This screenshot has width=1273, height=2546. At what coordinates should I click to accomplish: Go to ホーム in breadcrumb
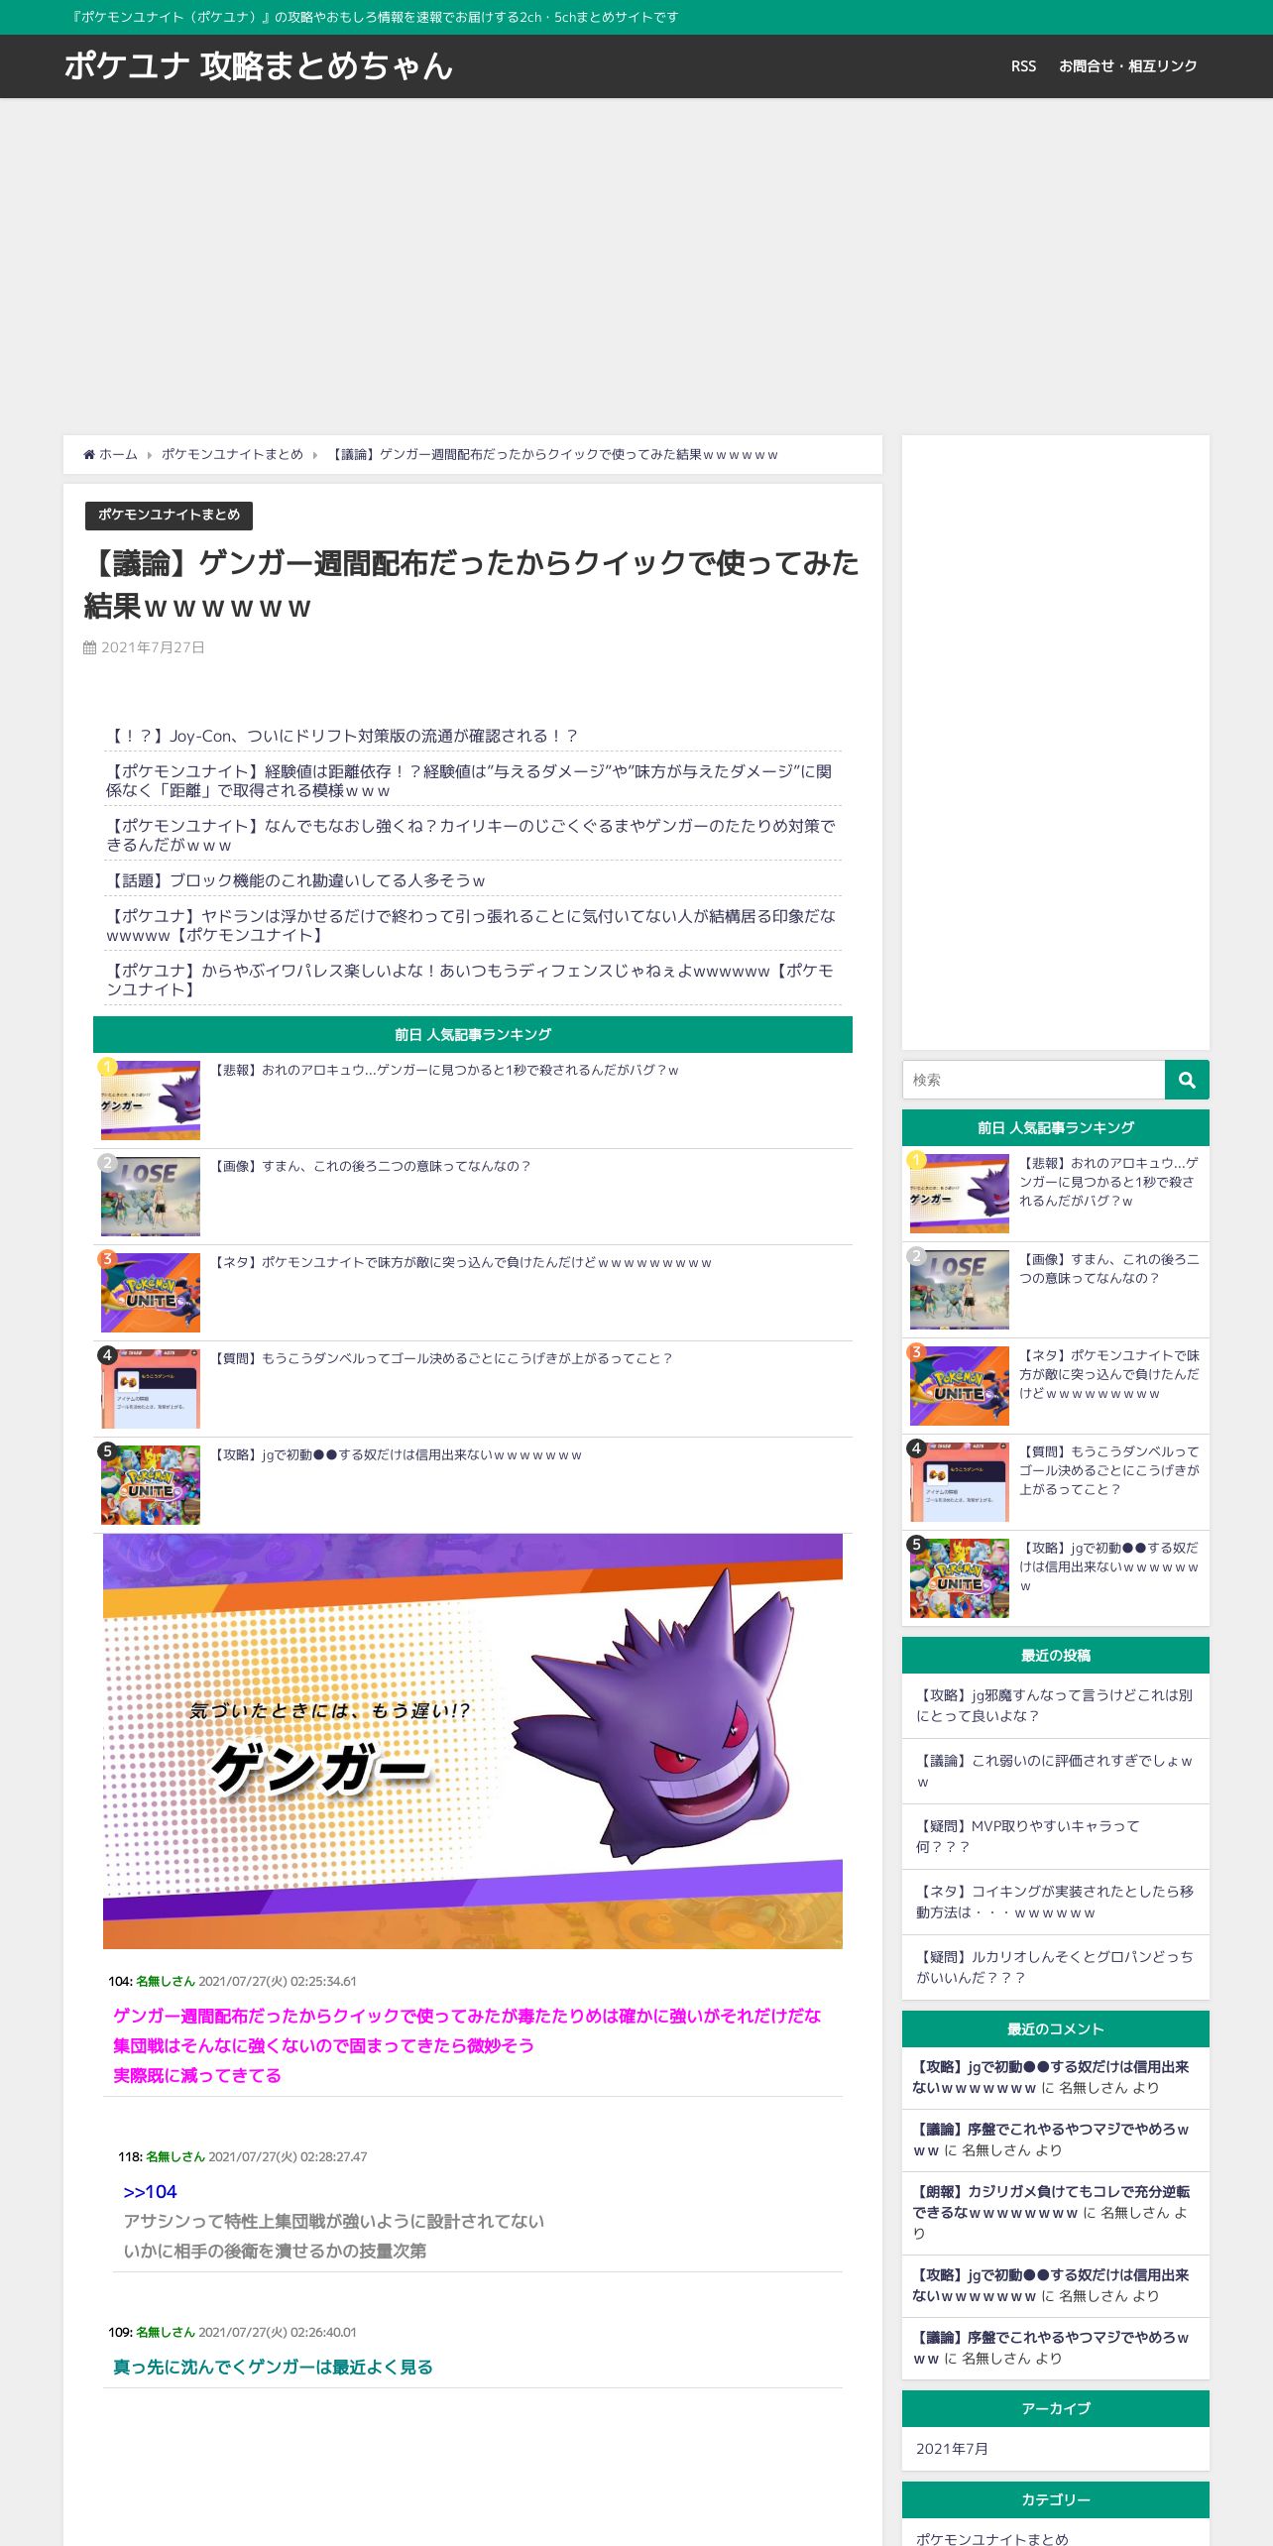(118, 454)
